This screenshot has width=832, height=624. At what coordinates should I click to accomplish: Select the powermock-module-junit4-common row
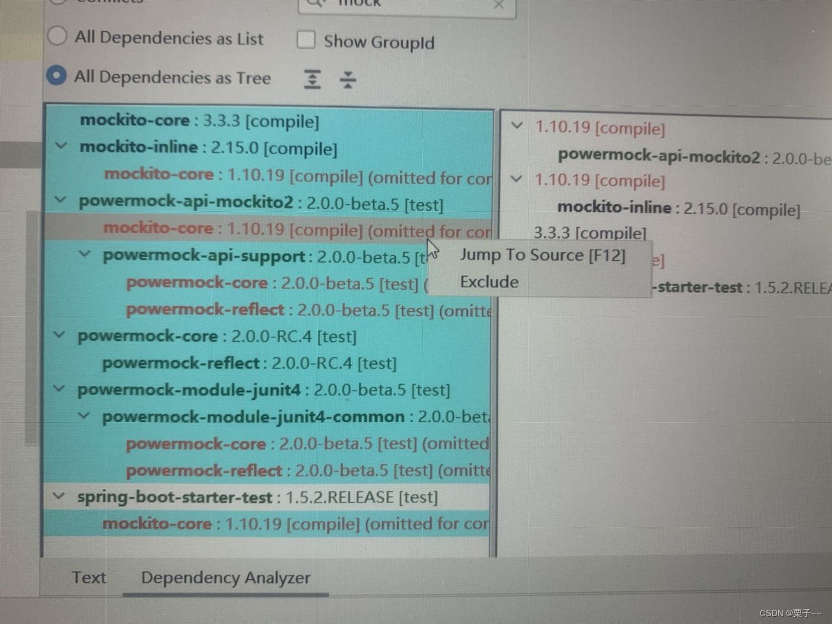tap(267, 416)
